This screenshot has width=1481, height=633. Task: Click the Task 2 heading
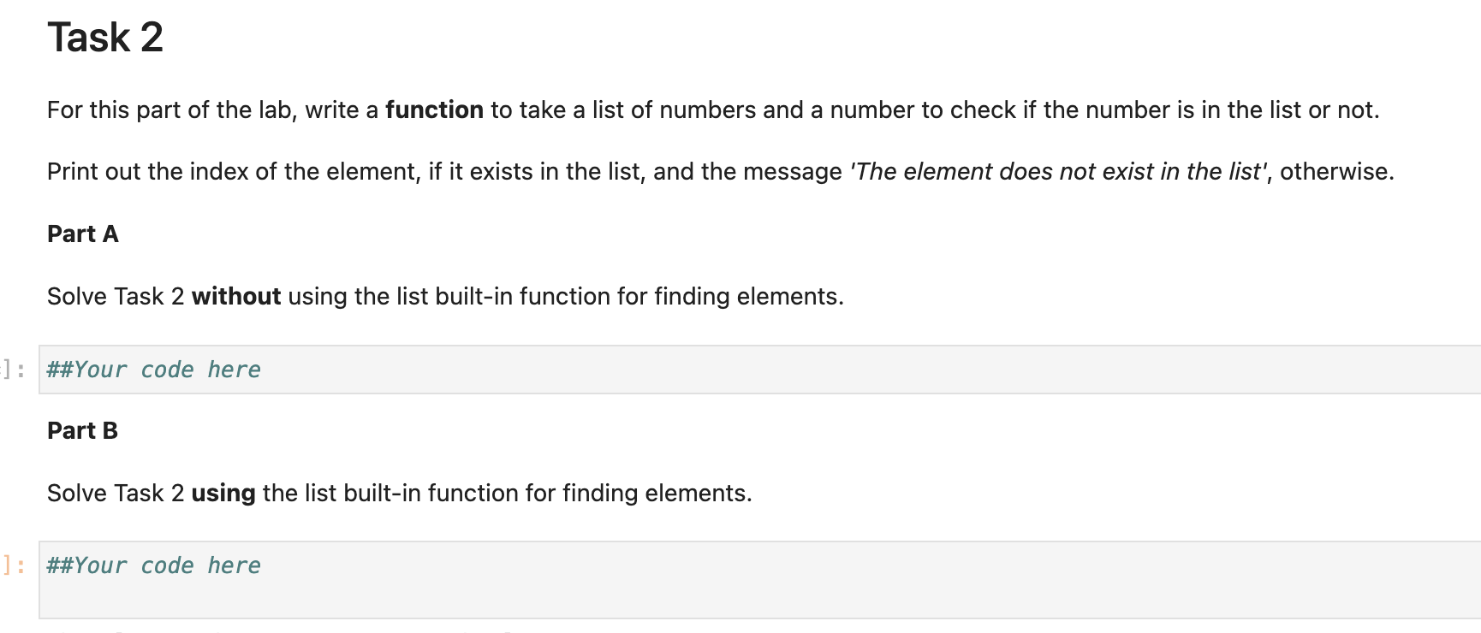pyautogui.click(x=105, y=38)
